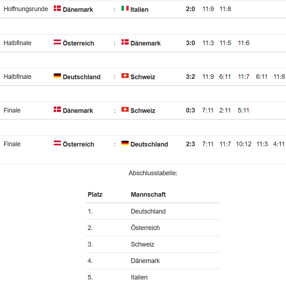Image resolution: width=286 pixels, height=282 pixels.
Task: Select the Schweiz entry ranked third
Action: [142, 244]
